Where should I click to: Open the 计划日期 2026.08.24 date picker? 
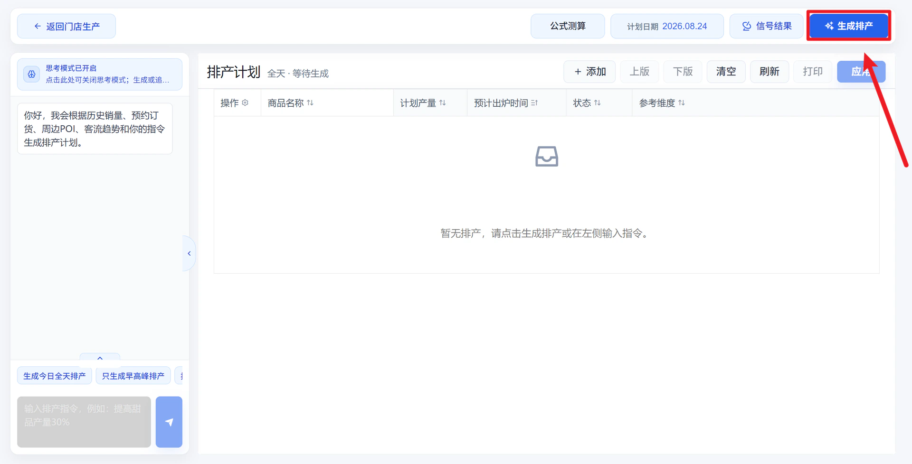[667, 26]
